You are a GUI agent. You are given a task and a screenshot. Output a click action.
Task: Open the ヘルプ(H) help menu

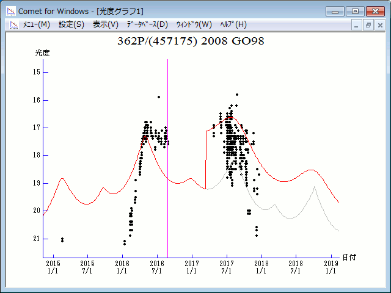coord(233,24)
